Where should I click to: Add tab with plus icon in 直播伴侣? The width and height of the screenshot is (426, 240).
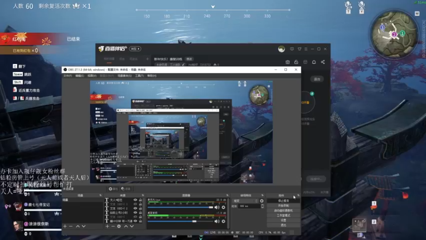click(x=148, y=59)
